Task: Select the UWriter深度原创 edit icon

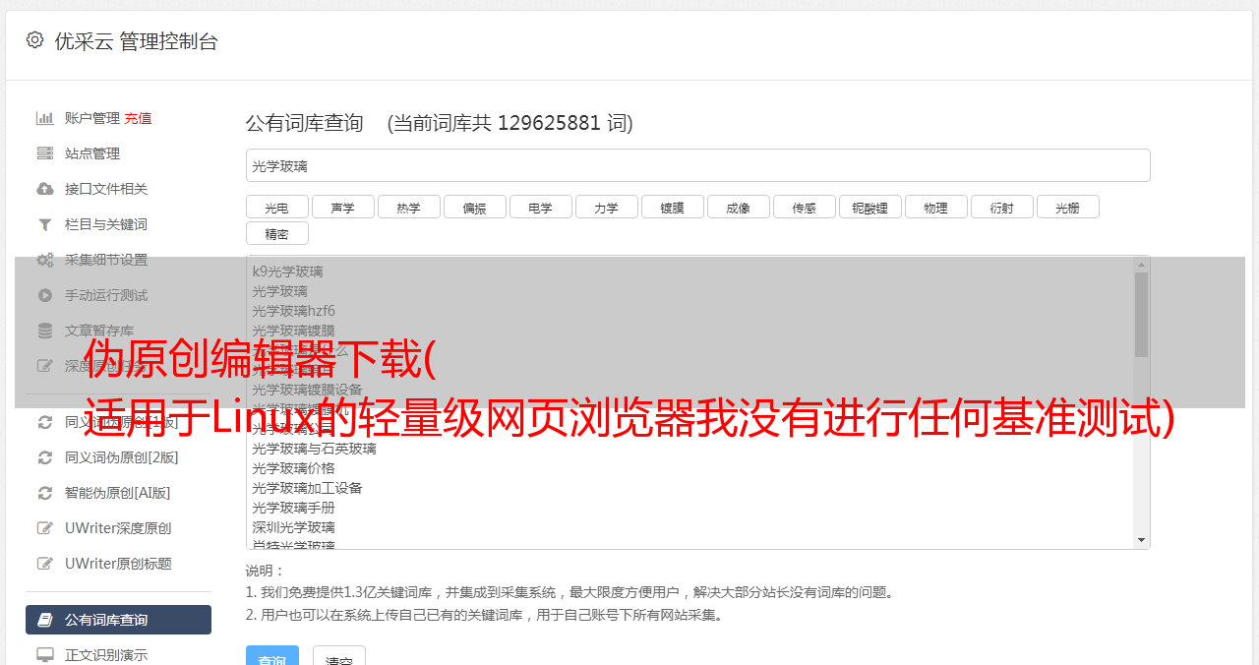Action: pos(44,528)
